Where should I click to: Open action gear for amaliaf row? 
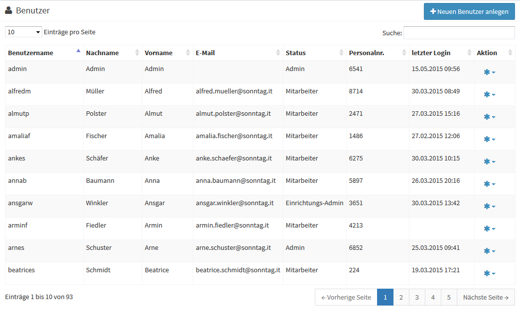(x=489, y=140)
